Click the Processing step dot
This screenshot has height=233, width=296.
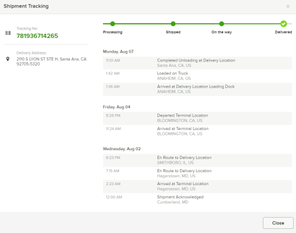(x=112, y=24)
